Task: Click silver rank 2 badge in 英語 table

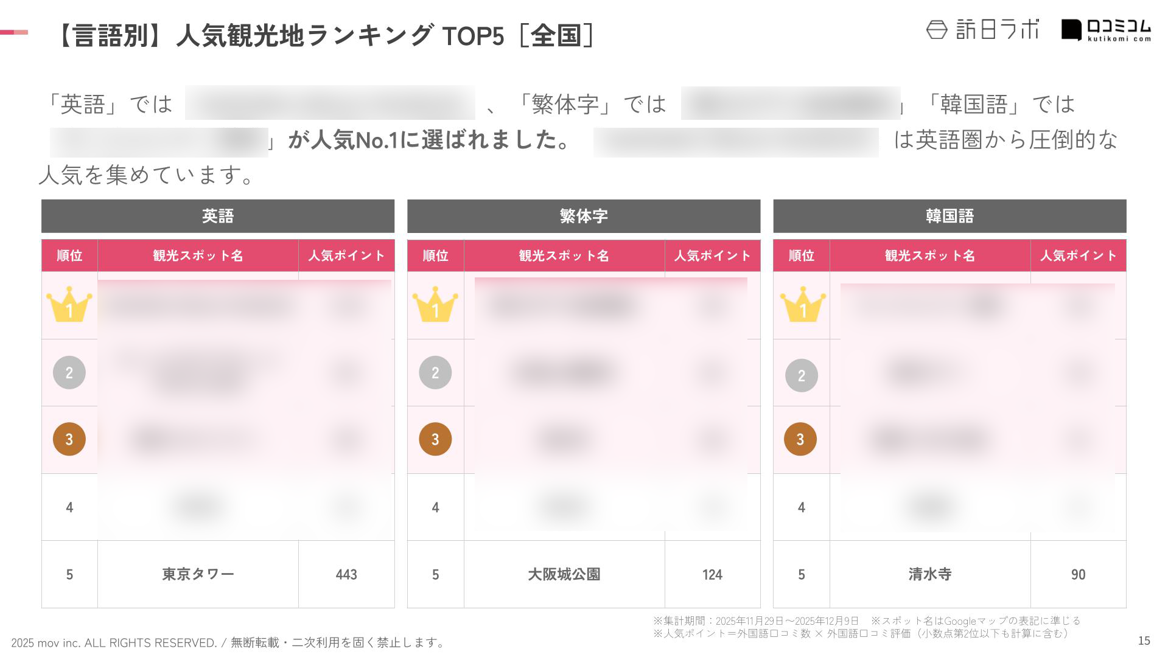Action: click(69, 372)
